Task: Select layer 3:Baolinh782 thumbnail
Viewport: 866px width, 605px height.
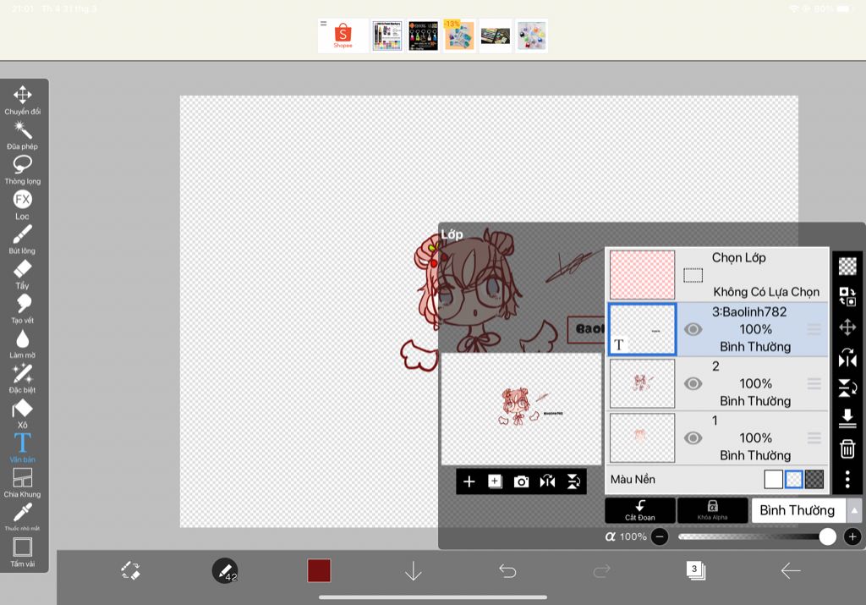Action: pos(643,329)
